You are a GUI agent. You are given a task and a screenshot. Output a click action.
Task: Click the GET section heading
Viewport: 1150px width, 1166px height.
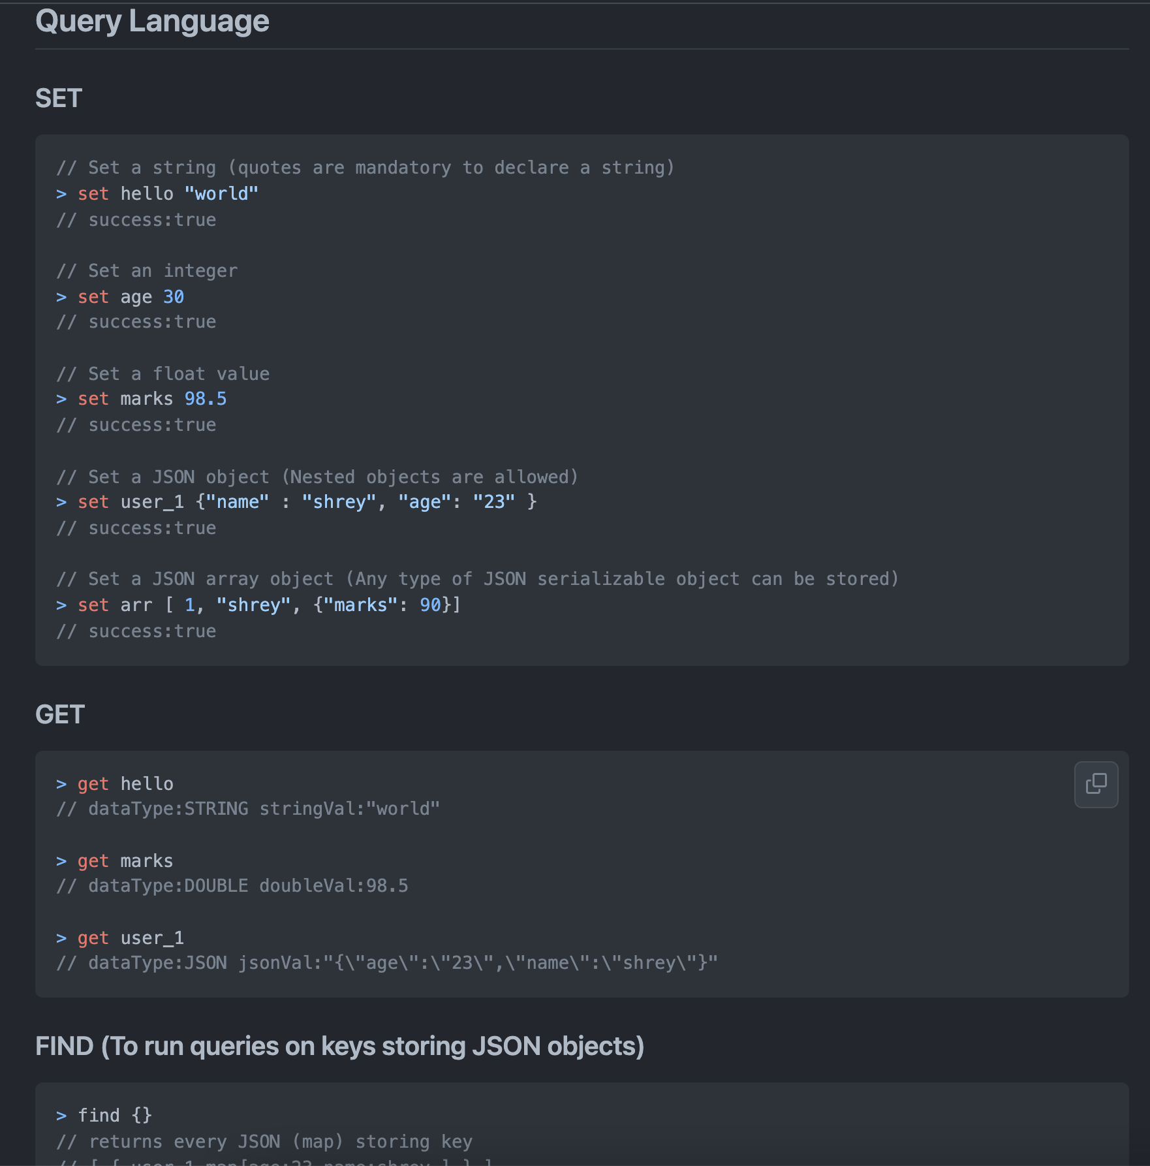tap(60, 714)
